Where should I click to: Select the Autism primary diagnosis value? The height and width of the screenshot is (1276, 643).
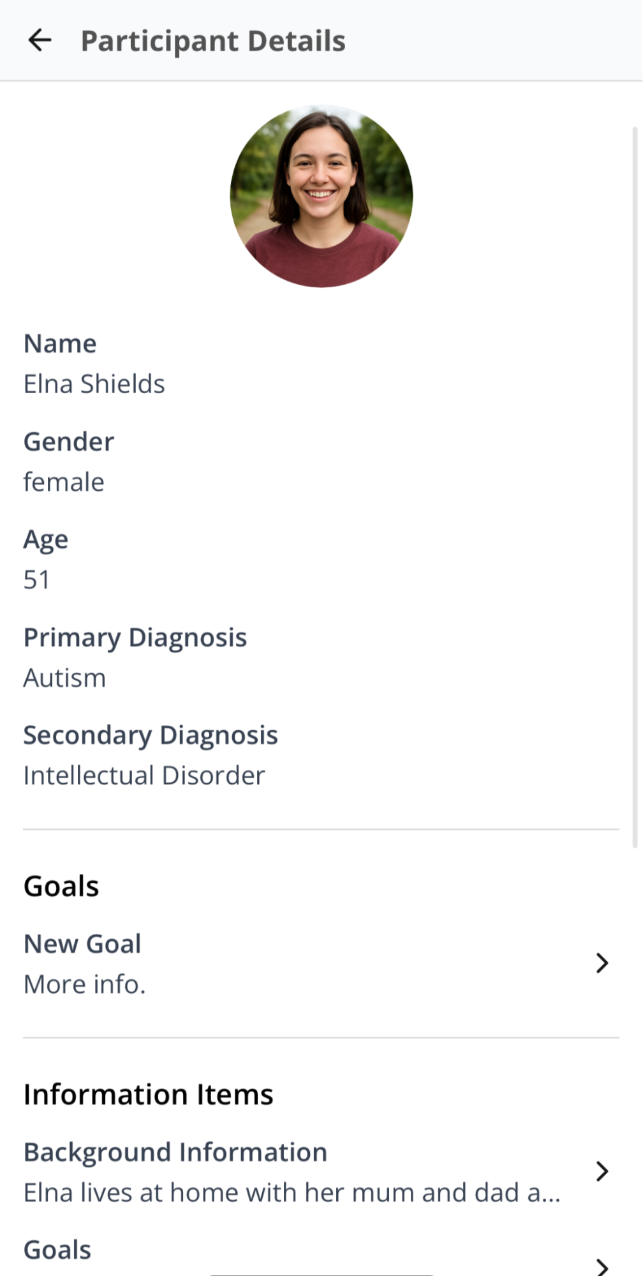point(64,678)
